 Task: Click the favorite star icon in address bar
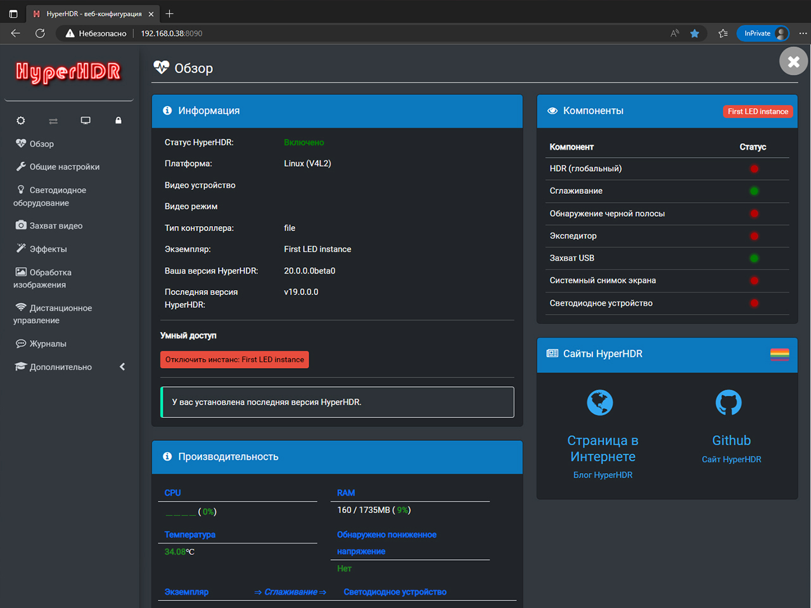[694, 34]
